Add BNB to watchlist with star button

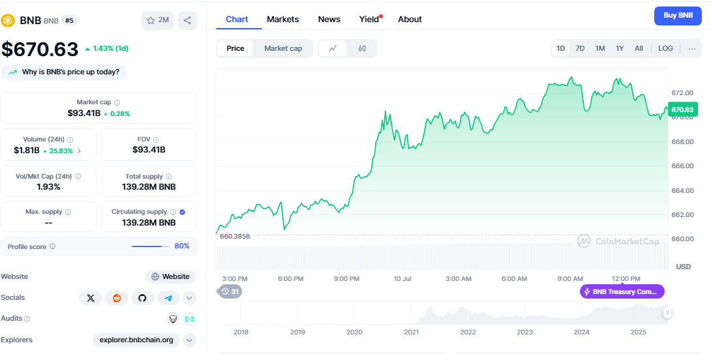pyautogui.click(x=157, y=20)
